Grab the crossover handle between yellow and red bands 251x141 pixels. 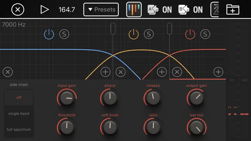point(170,29)
